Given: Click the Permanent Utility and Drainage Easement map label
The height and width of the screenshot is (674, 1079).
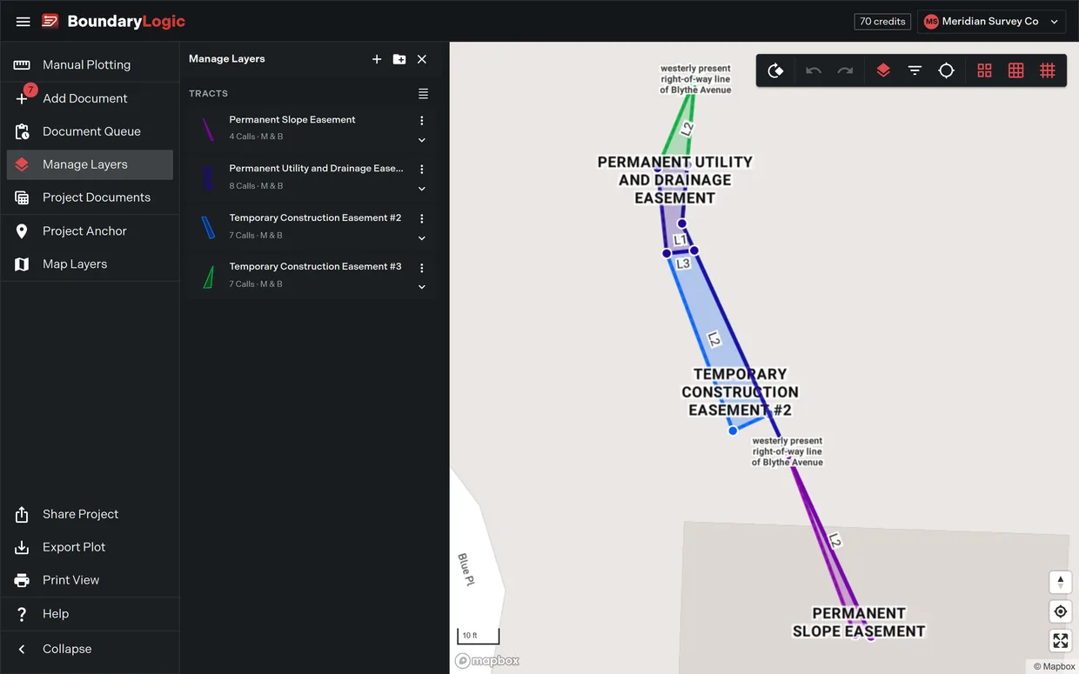Looking at the screenshot, I should click(x=675, y=180).
